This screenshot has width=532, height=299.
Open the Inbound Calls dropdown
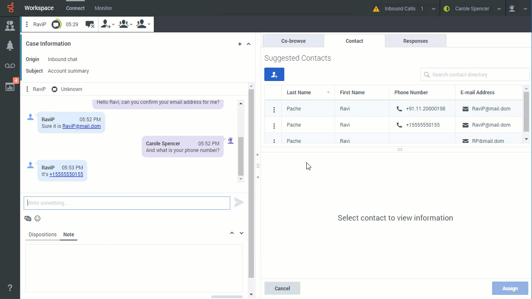pos(433,9)
